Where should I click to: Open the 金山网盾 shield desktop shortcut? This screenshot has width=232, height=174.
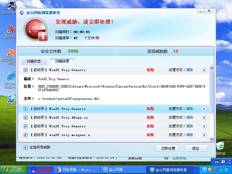click(11, 99)
